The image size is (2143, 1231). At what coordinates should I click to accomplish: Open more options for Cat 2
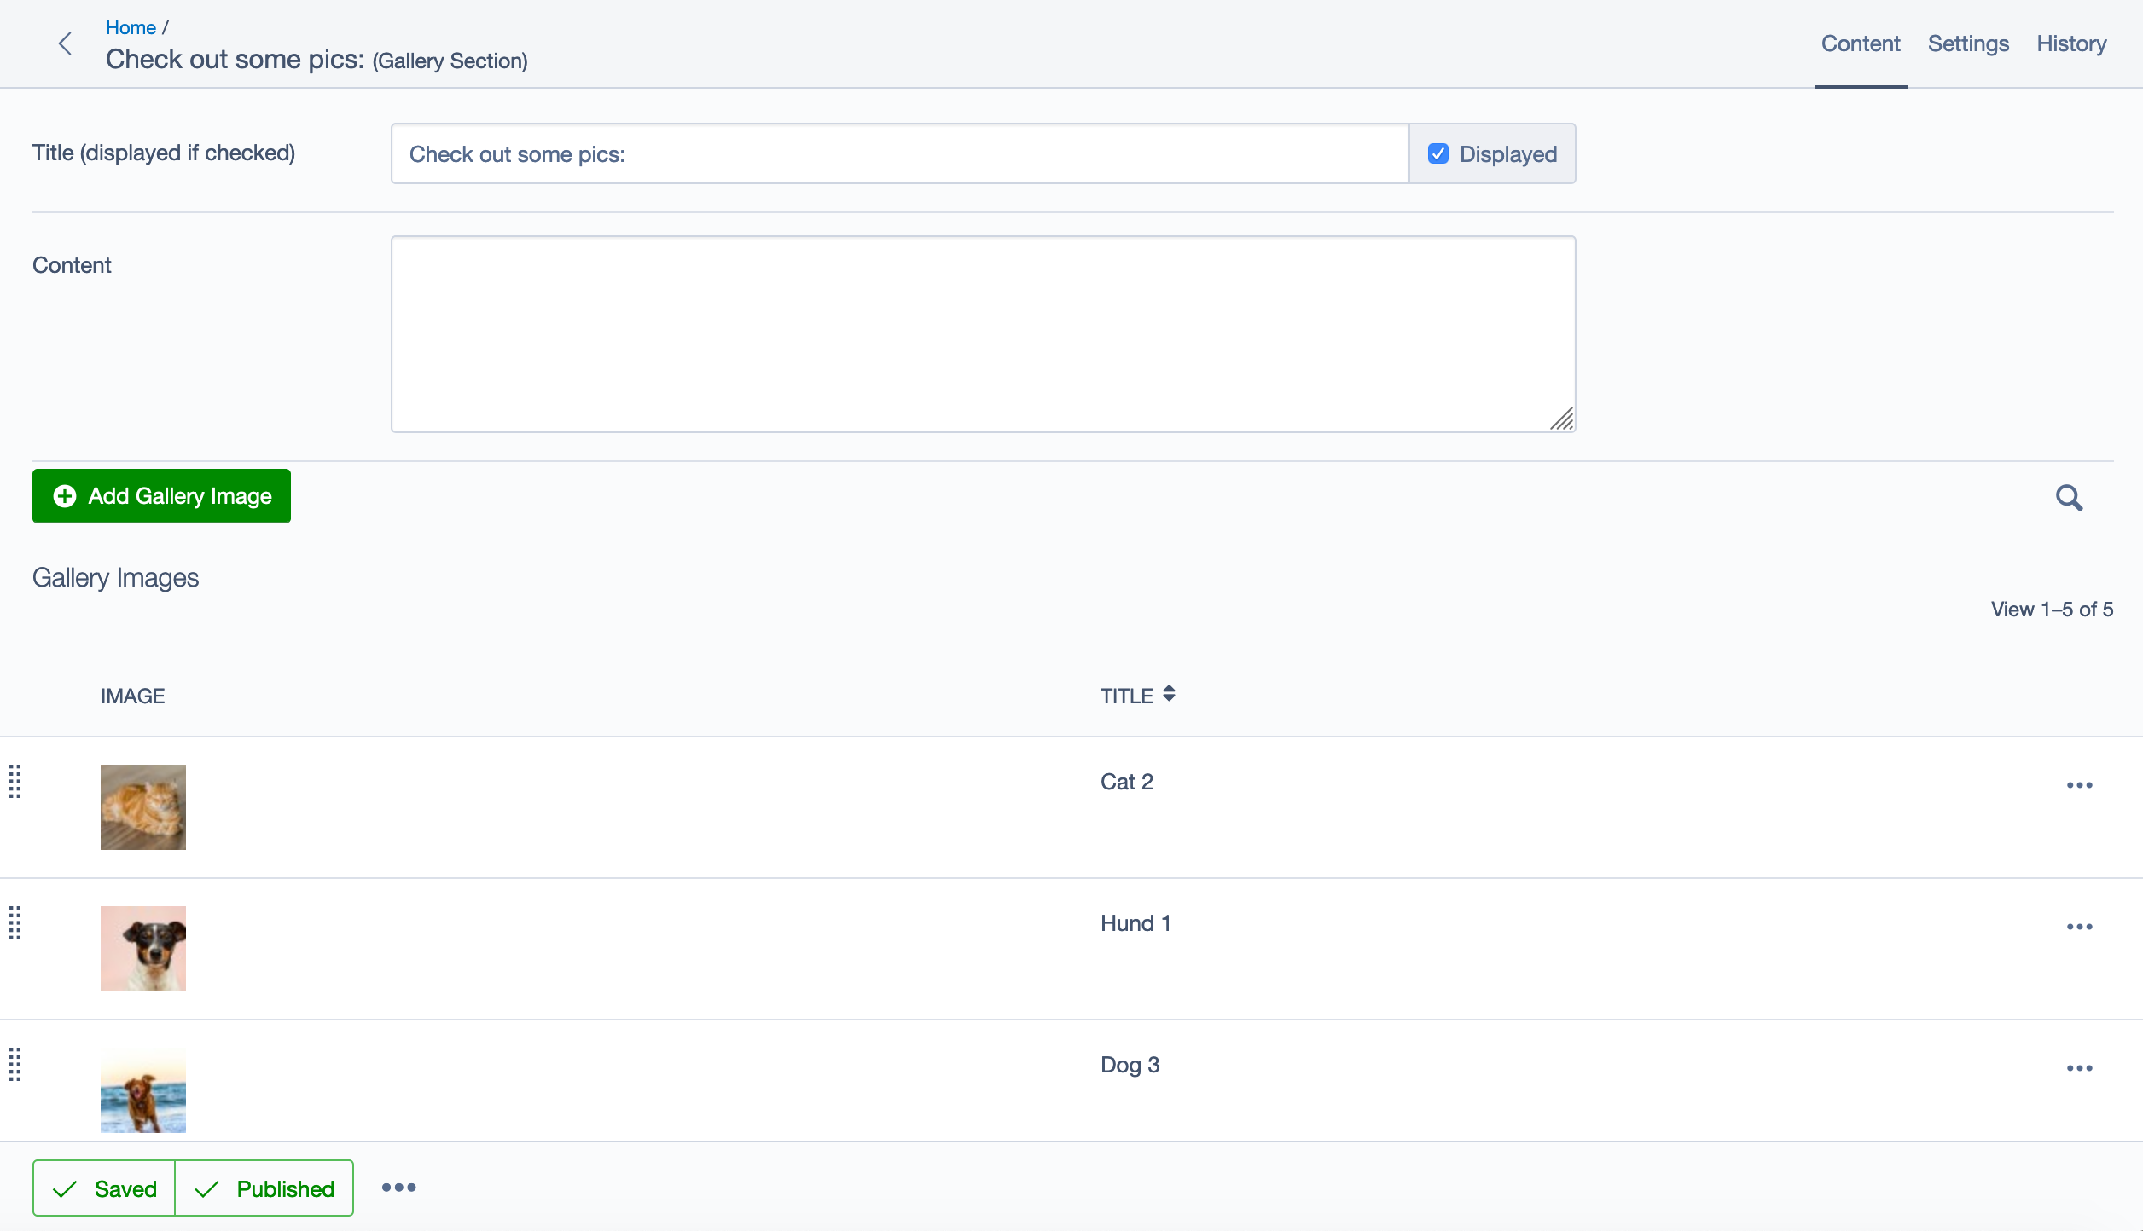tap(2079, 785)
